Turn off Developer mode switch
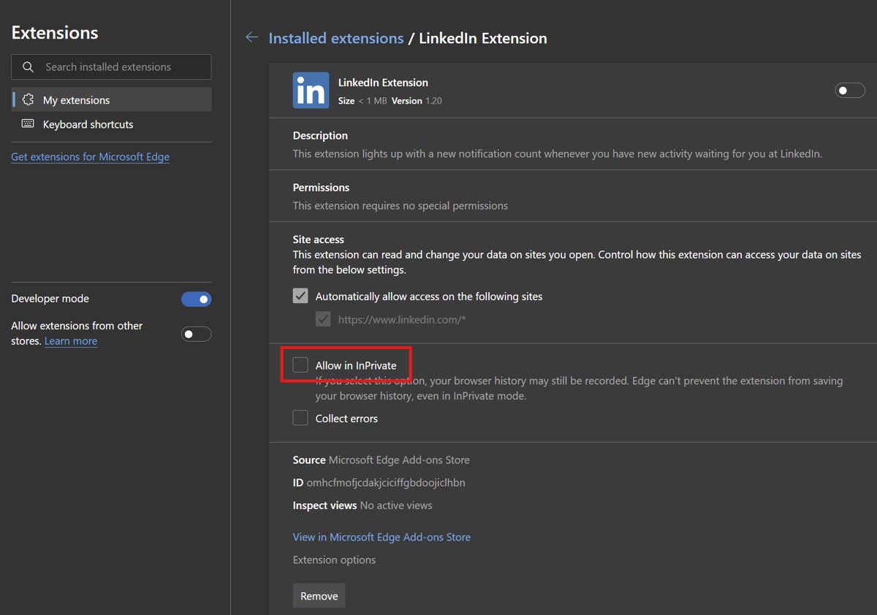877x615 pixels. (196, 299)
